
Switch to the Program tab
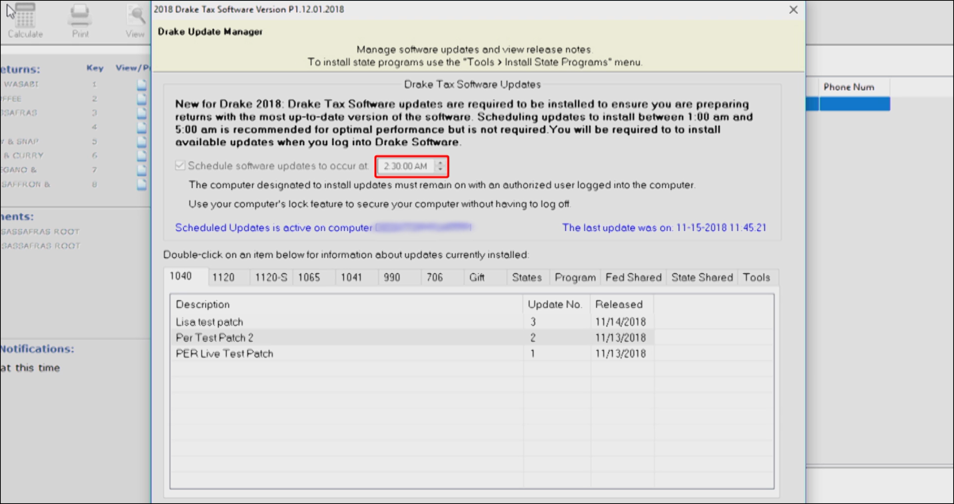pyautogui.click(x=575, y=278)
